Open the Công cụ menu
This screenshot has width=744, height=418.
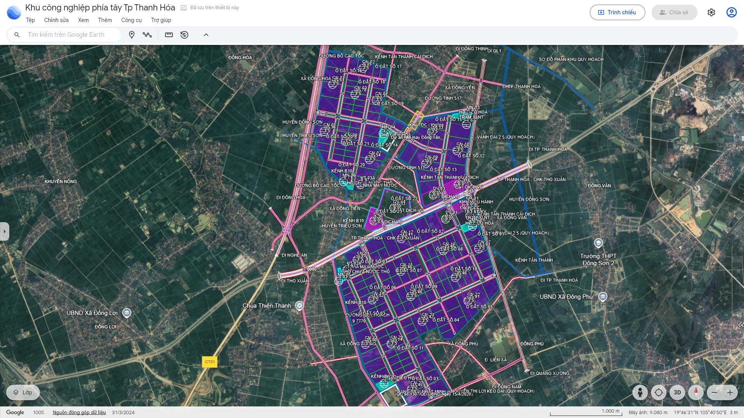coord(131,20)
